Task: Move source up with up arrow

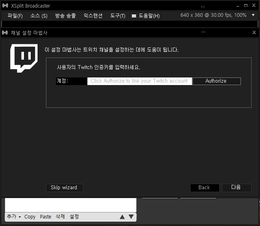Action: pyautogui.click(x=122, y=217)
